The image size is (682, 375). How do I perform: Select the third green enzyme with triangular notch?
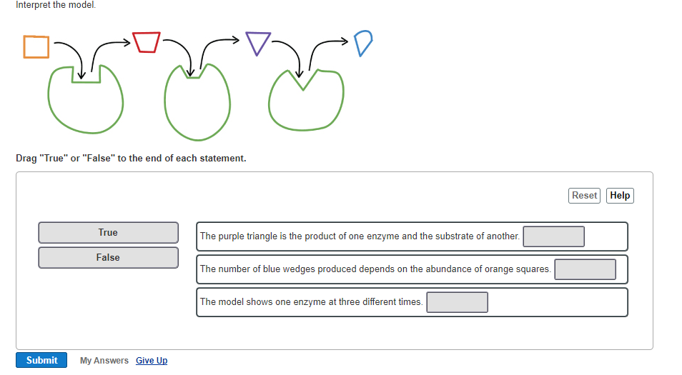[x=306, y=100]
